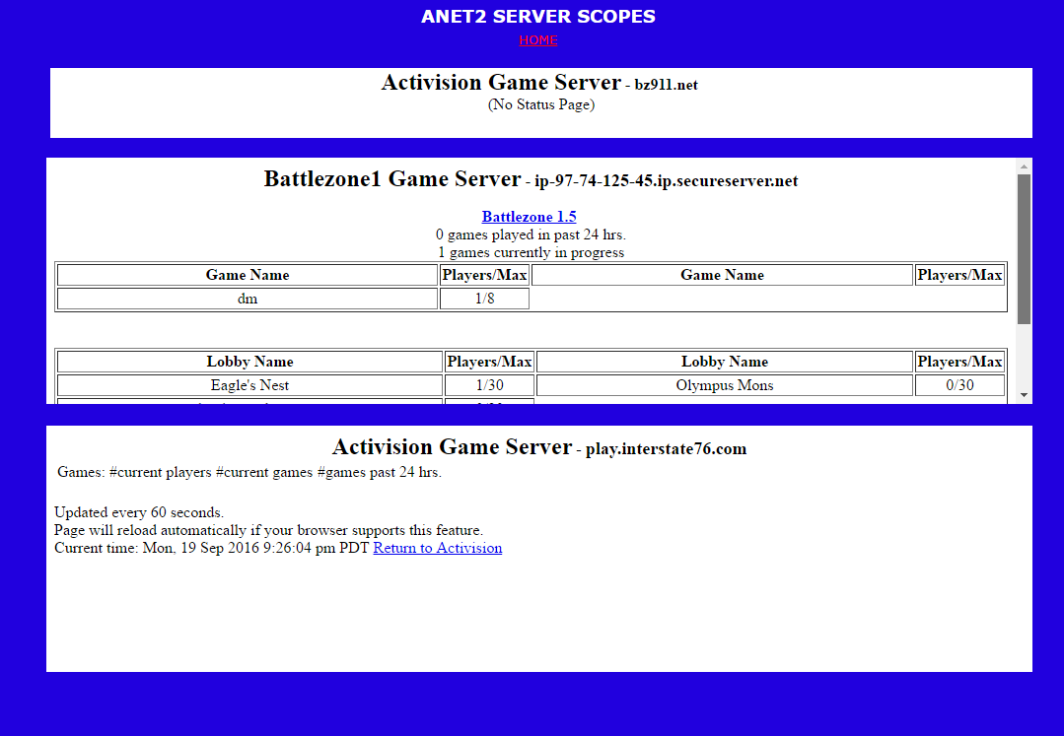Open the HOME link

[x=538, y=40]
